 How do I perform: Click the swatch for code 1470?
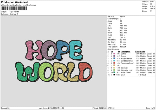point(114,65)
